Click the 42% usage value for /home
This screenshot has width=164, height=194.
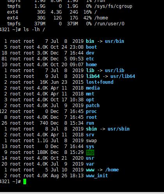(88, 18)
